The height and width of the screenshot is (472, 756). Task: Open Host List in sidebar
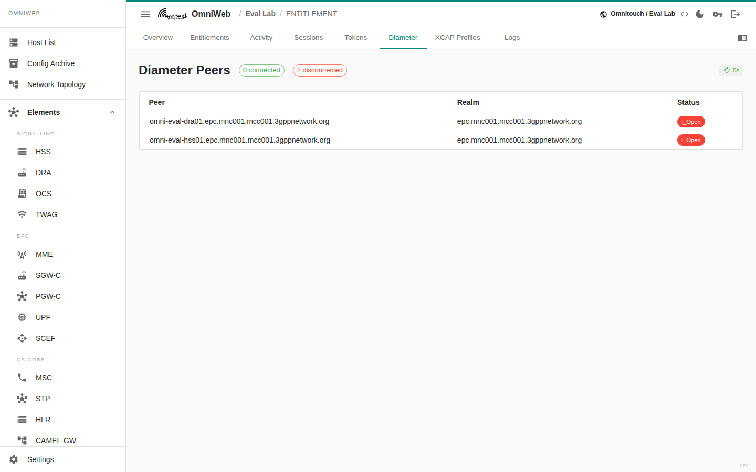63,42
